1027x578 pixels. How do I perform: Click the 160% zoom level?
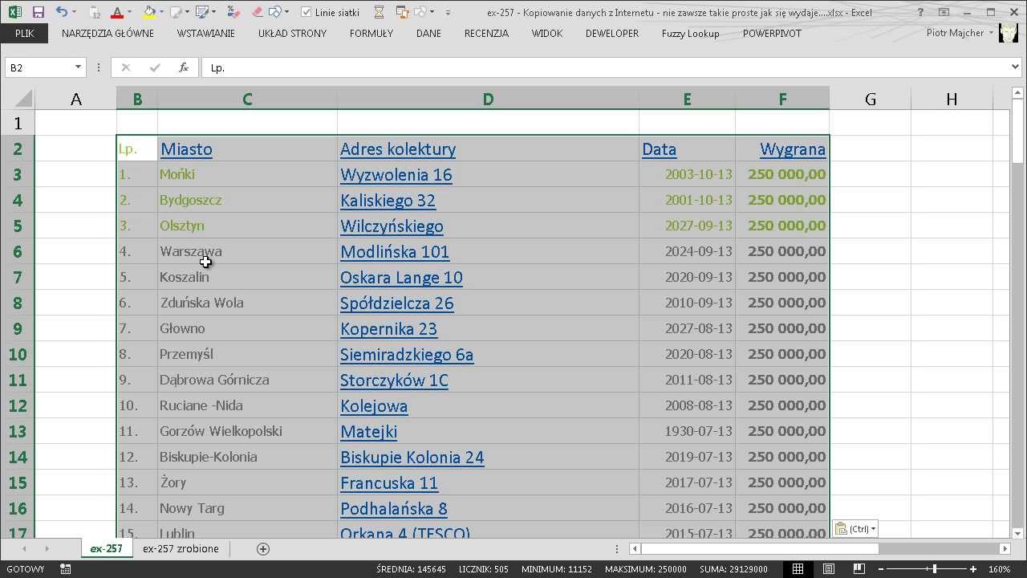pos(999,569)
